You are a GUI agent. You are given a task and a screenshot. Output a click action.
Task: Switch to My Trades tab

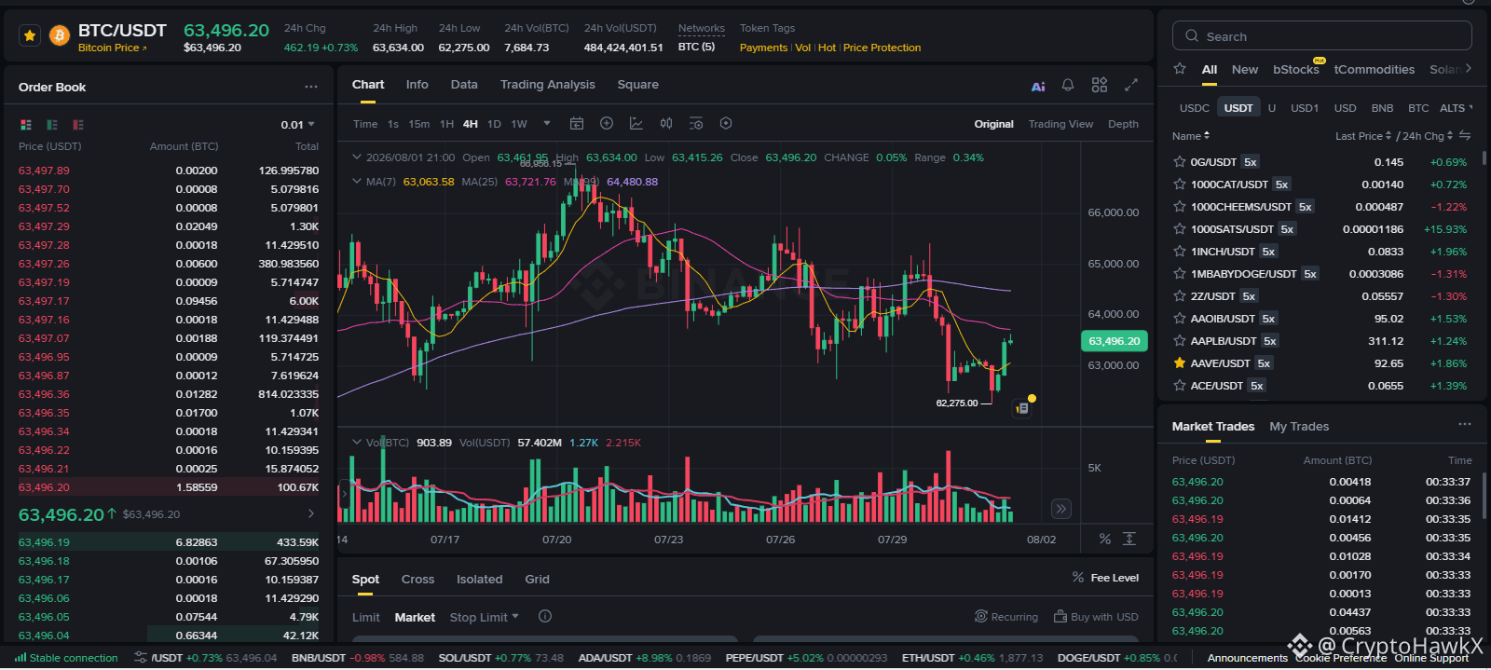[x=1299, y=426]
